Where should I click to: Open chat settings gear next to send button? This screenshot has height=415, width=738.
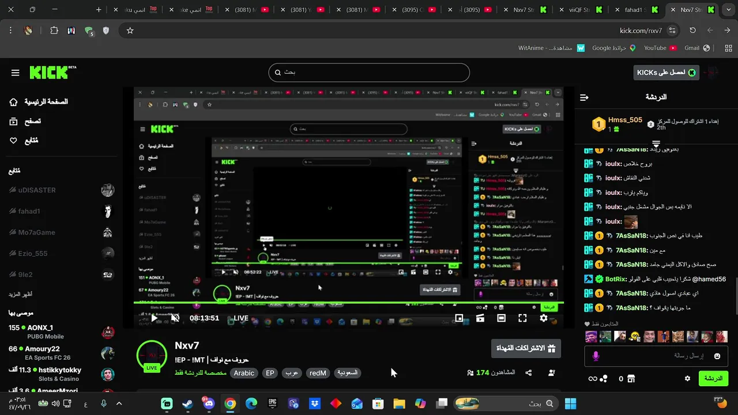(687, 379)
